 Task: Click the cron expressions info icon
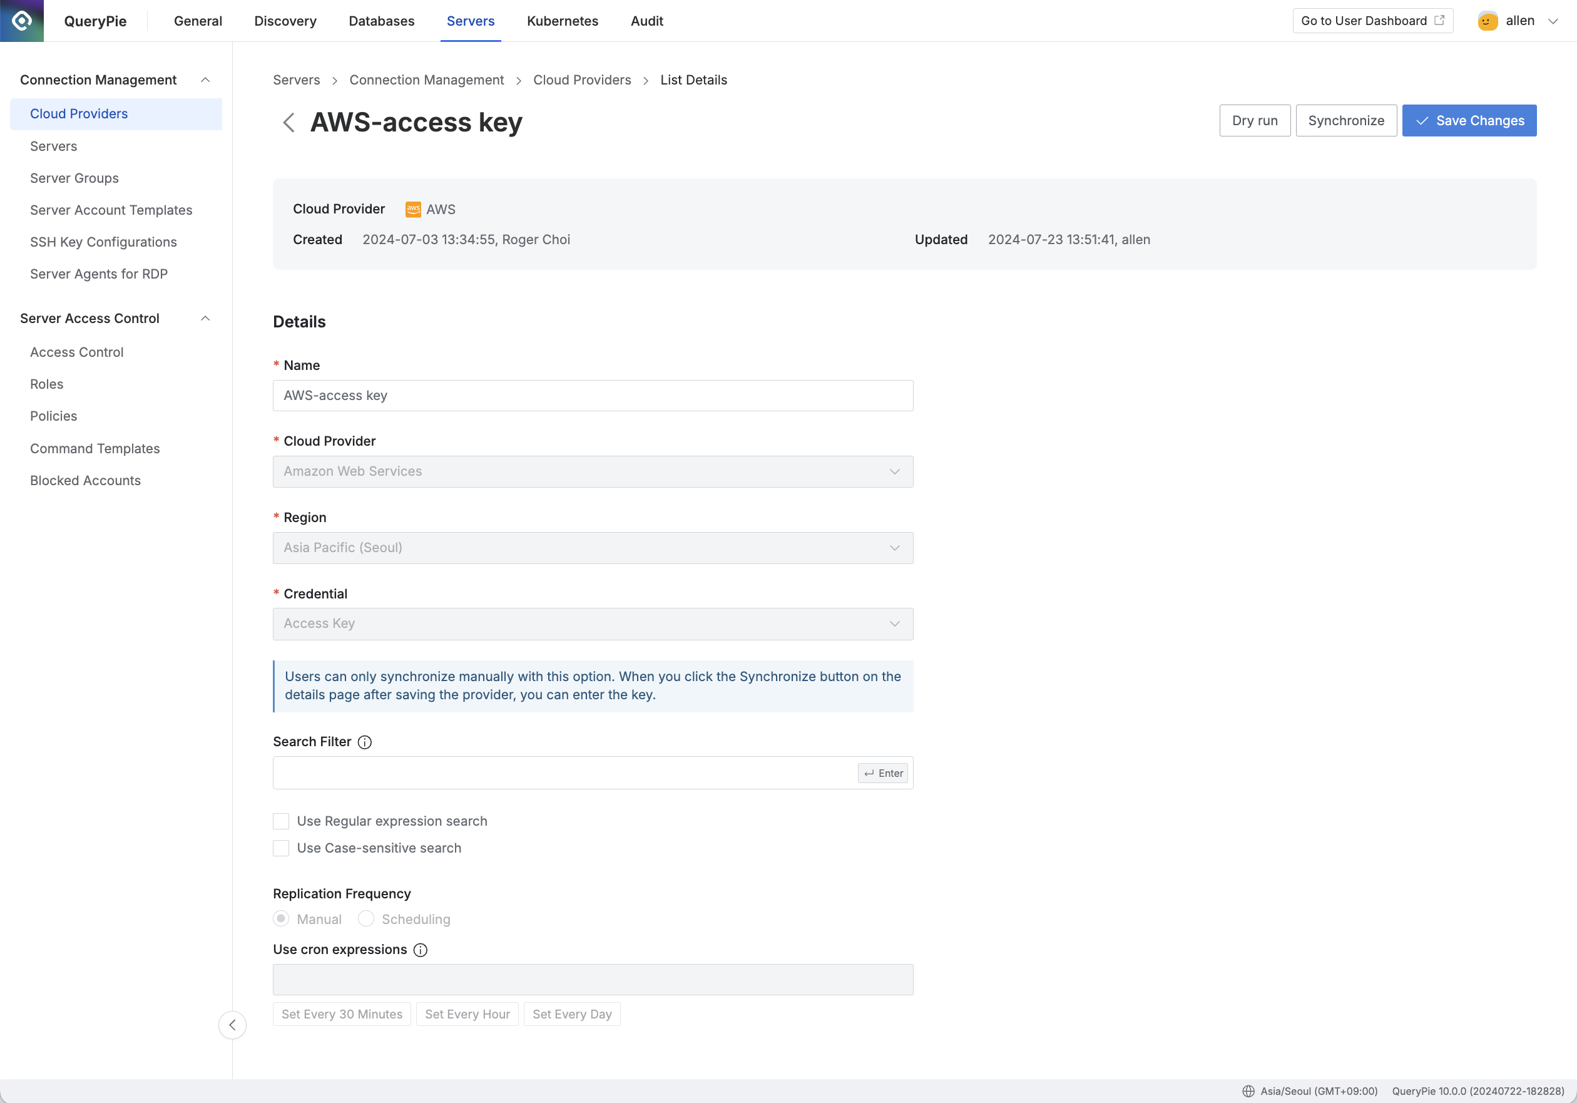click(421, 950)
